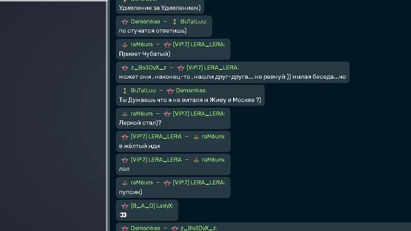This screenshot has width=411, height=231.
Task: Open recipient [ViP.7] LERA_LERA above 'Привет Чубатый)'
Action: [199, 44]
